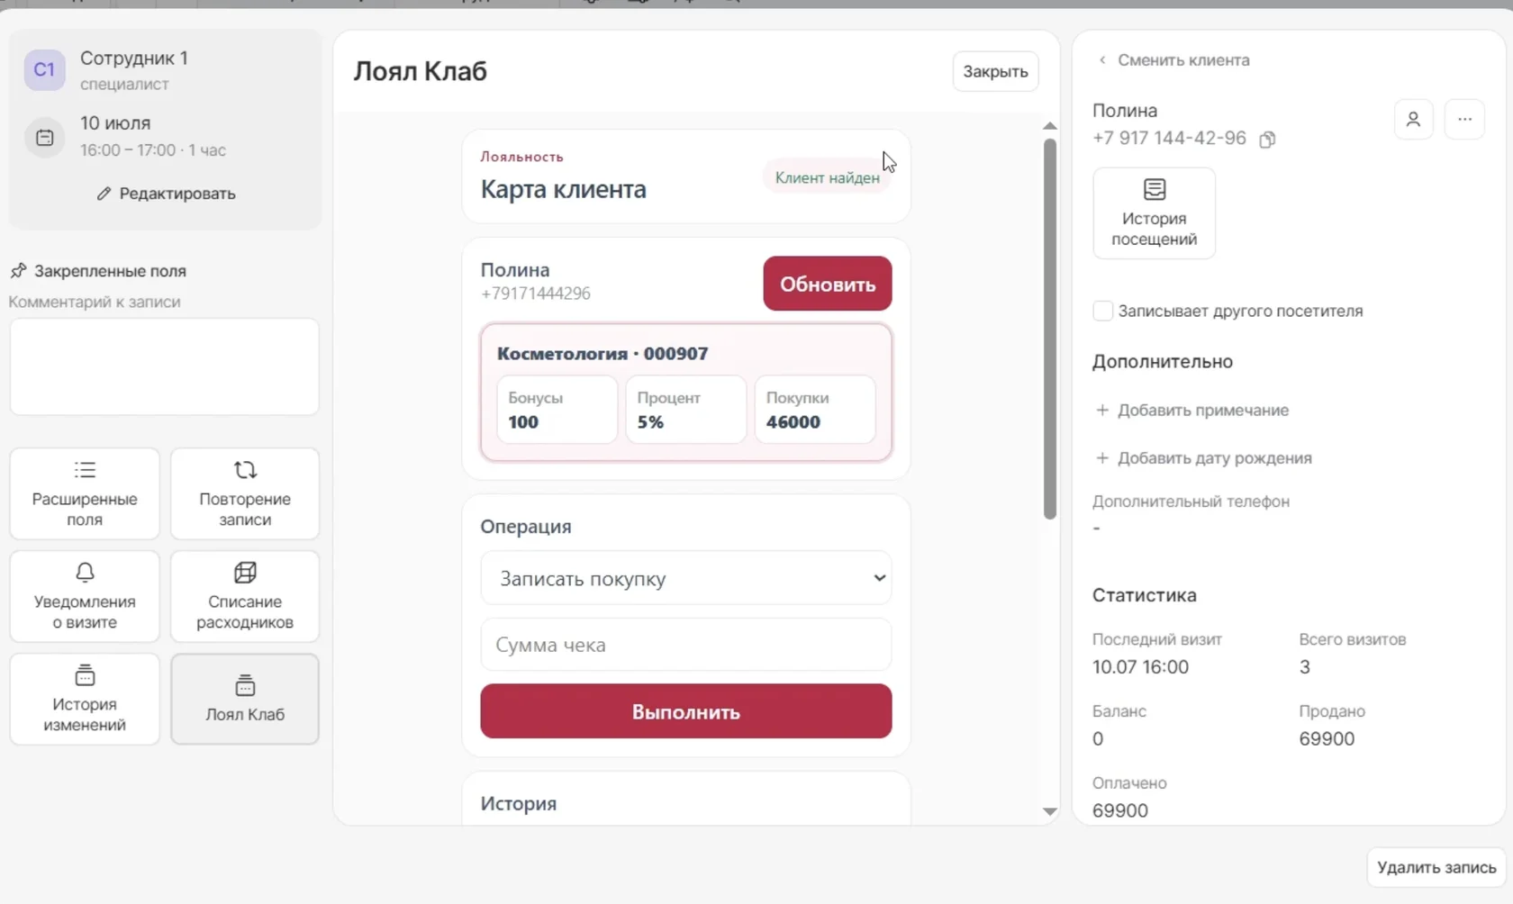Select the Косметология · 000907 loyalty card

[x=686, y=393]
